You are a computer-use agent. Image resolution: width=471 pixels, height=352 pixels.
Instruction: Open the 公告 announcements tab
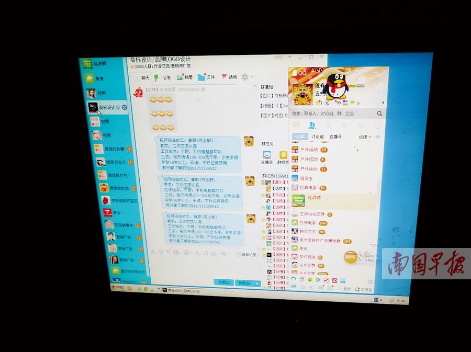163,77
